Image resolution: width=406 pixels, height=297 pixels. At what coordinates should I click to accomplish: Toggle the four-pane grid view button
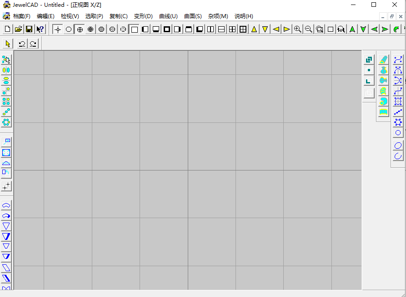pyautogui.click(x=232, y=29)
